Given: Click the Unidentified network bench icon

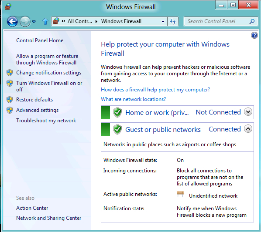Looking at the screenshot, I should 180,194.
